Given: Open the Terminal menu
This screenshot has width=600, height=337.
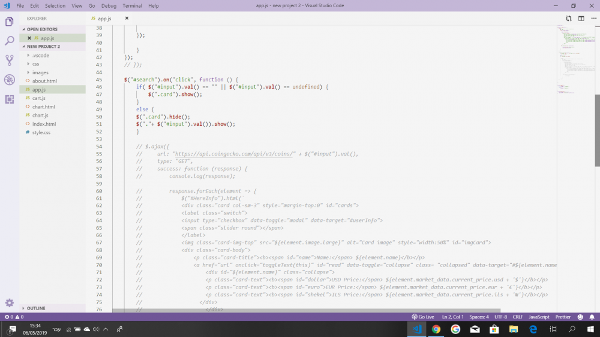Looking at the screenshot, I should (133, 6).
